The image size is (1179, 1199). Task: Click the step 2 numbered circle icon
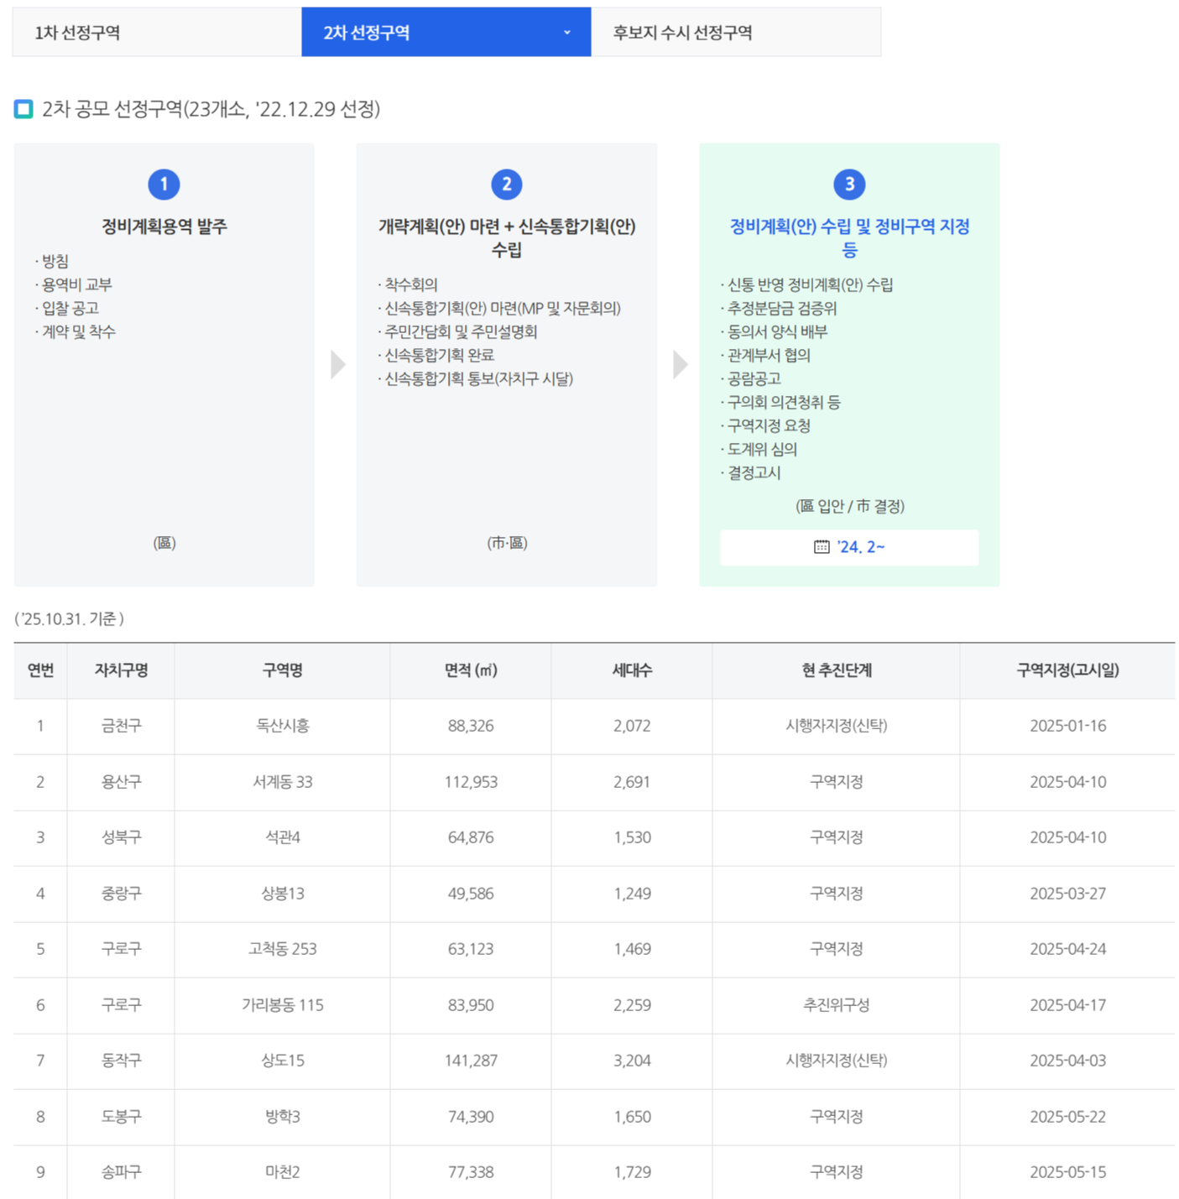pos(506,184)
